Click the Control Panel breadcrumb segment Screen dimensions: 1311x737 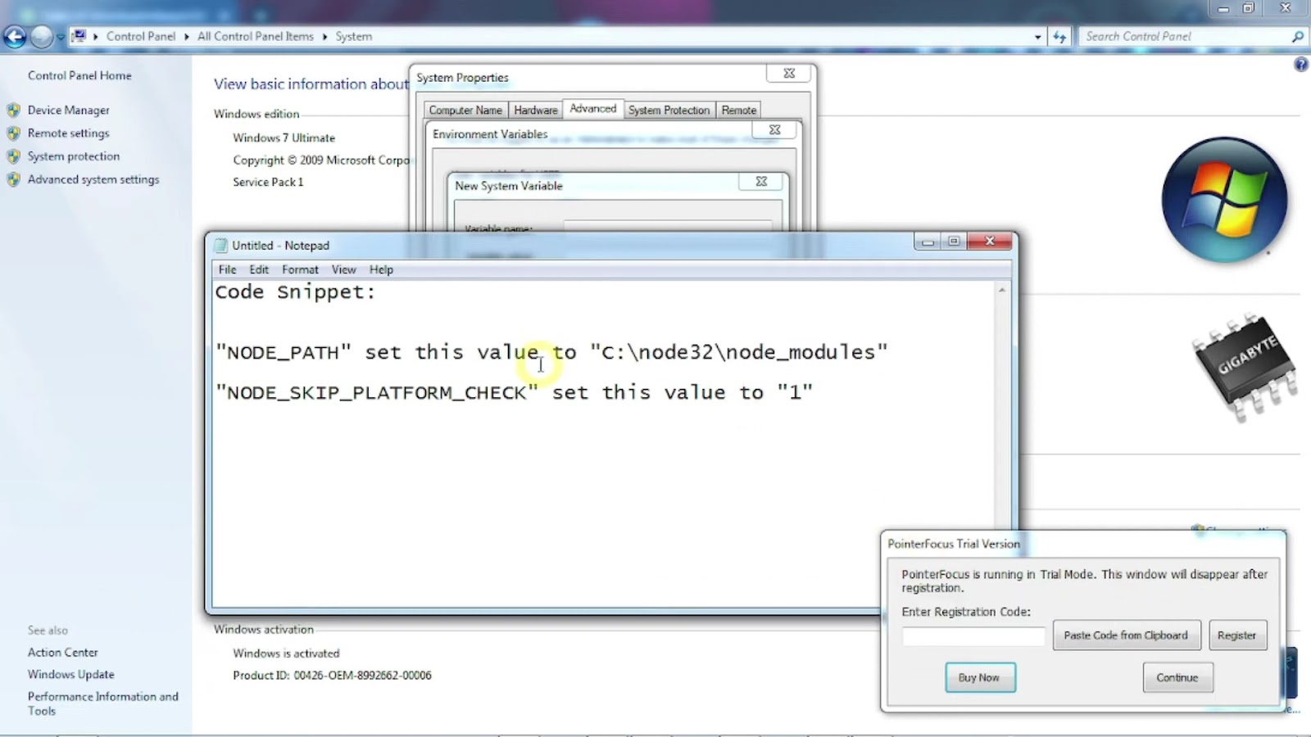point(140,36)
